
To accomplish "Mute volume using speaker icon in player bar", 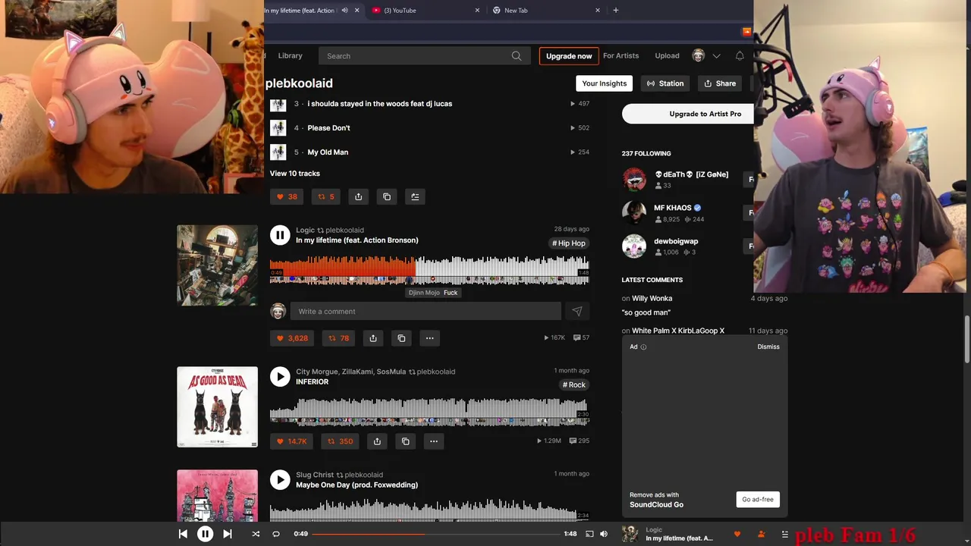I will tap(604, 534).
